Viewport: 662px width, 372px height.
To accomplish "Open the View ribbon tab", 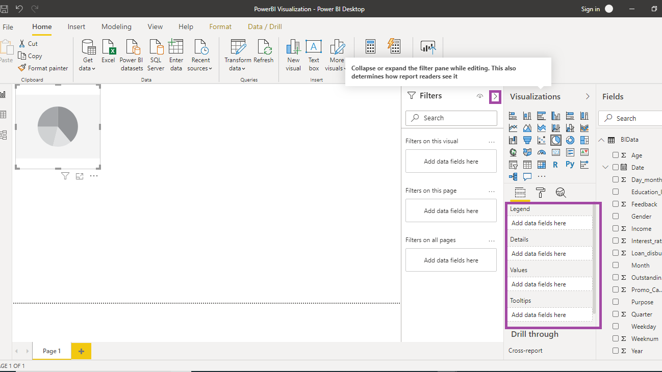I will [155, 26].
